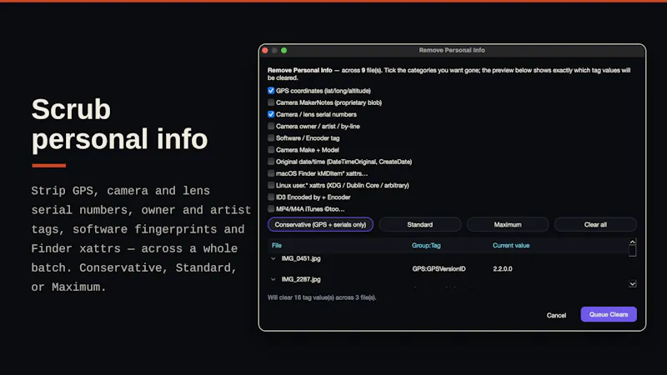Tick Camera owner / artist / by-line checkbox
The width and height of the screenshot is (667, 375).
(x=271, y=127)
